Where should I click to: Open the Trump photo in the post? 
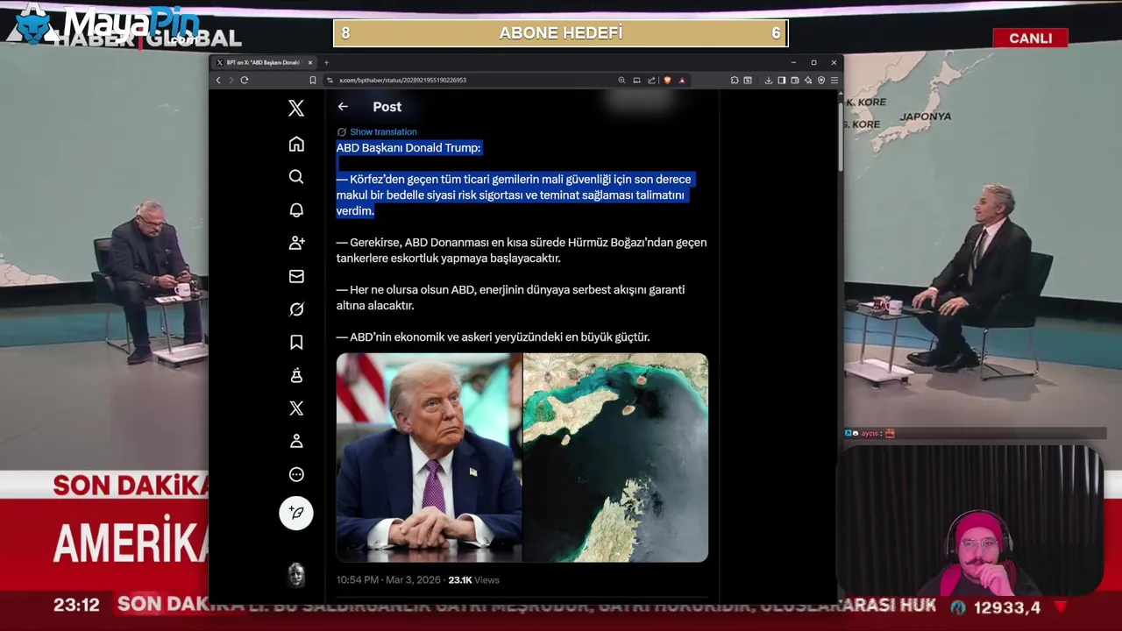pyautogui.click(x=429, y=457)
